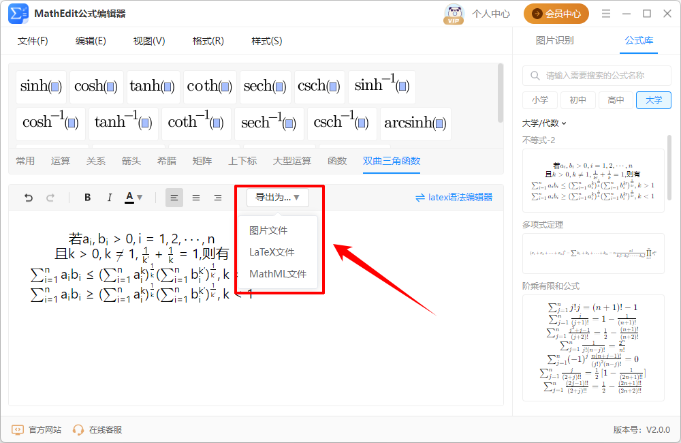Click the formula name search field

597,76
